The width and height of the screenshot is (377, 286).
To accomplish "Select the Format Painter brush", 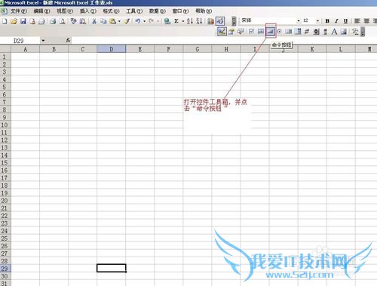I will click(127, 21).
